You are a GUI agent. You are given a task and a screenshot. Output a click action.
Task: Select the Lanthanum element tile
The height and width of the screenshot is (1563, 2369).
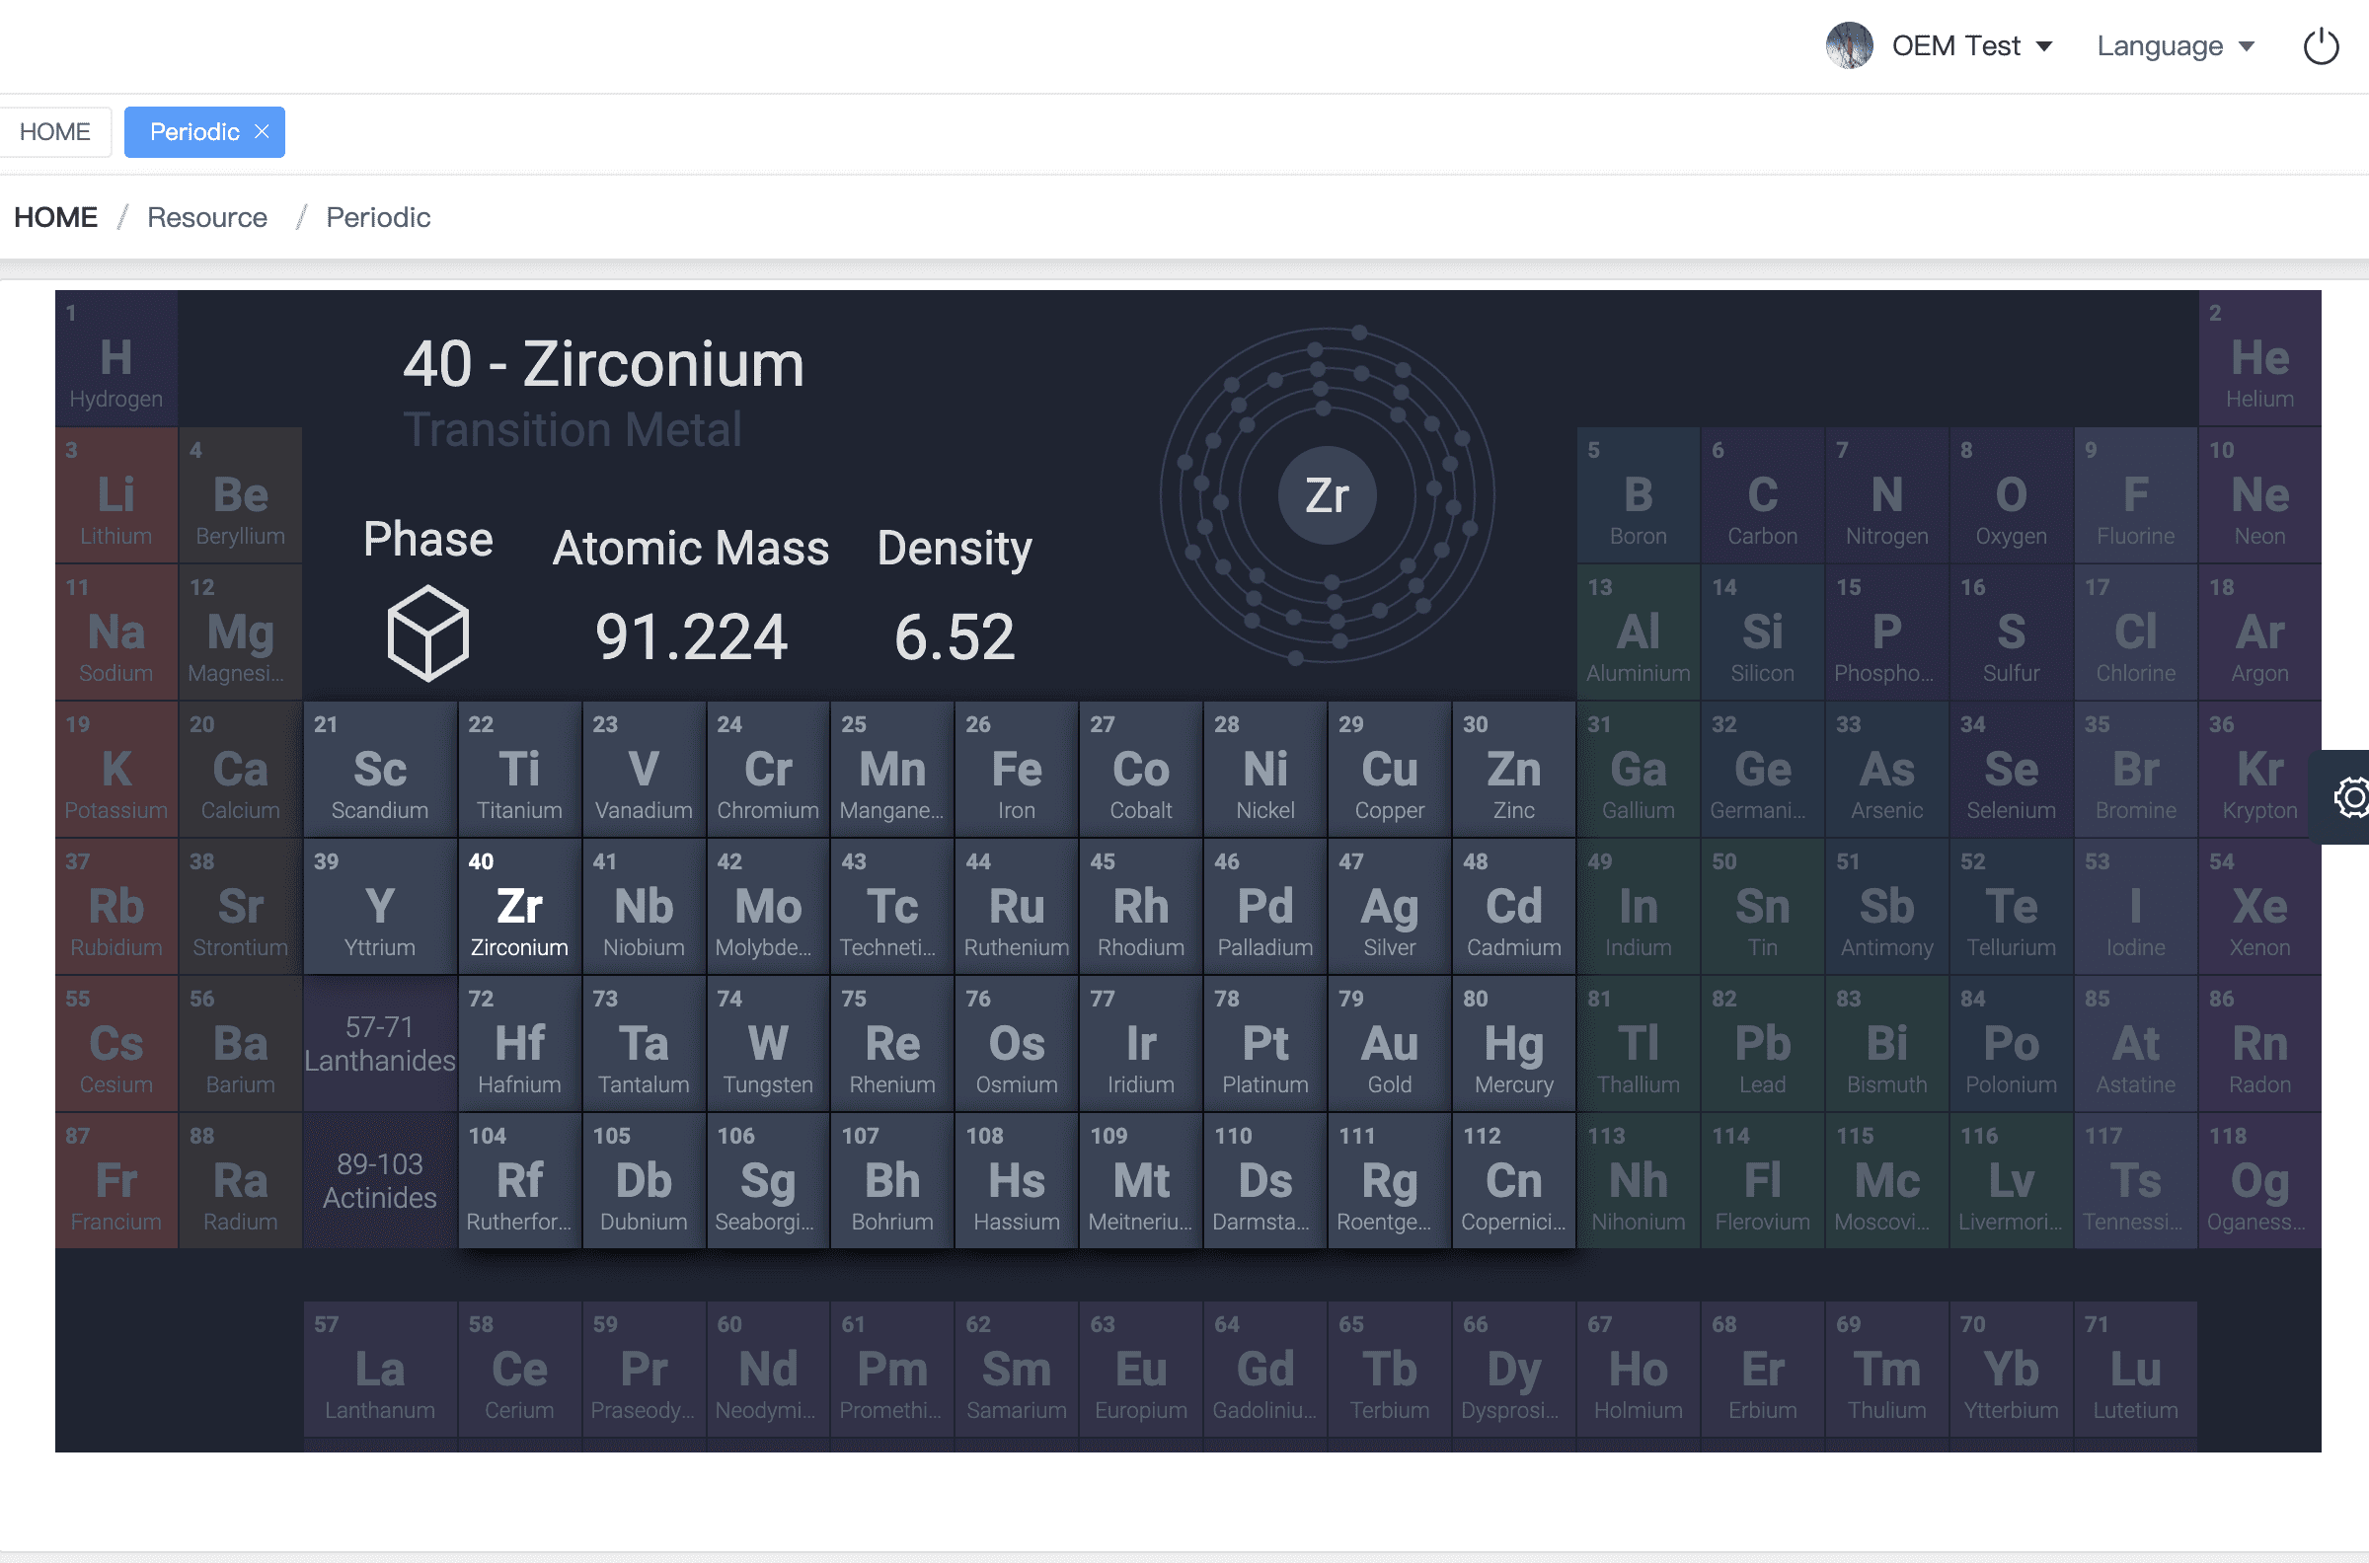(380, 1370)
